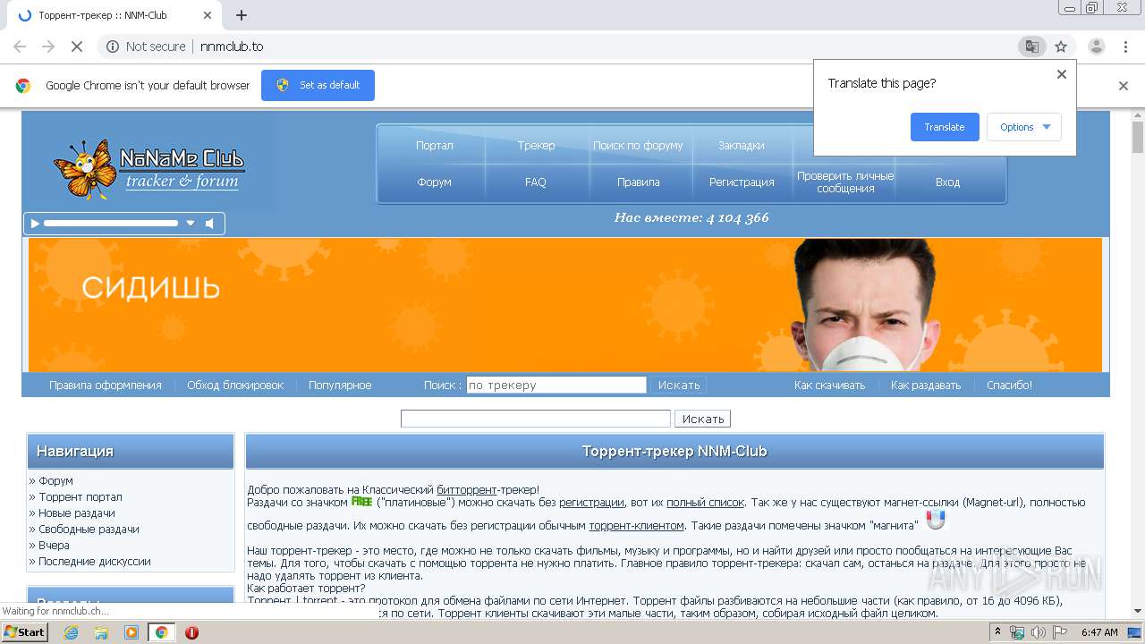Open Windows Explorer folder on taskbar
1145x644 pixels.
click(x=101, y=632)
